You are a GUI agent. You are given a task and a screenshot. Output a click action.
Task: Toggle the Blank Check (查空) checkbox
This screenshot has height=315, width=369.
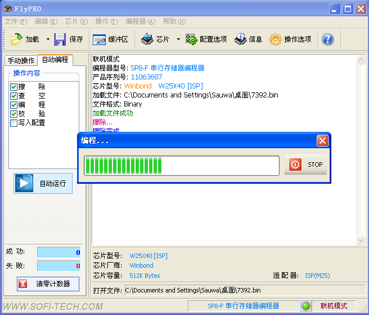(x=14, y=96)
